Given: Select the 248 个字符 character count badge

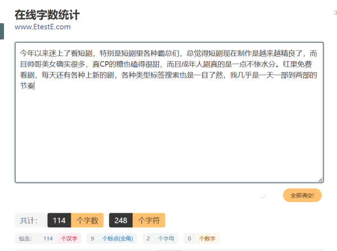Looking at the screenshot, I should [x=137, y=220].
